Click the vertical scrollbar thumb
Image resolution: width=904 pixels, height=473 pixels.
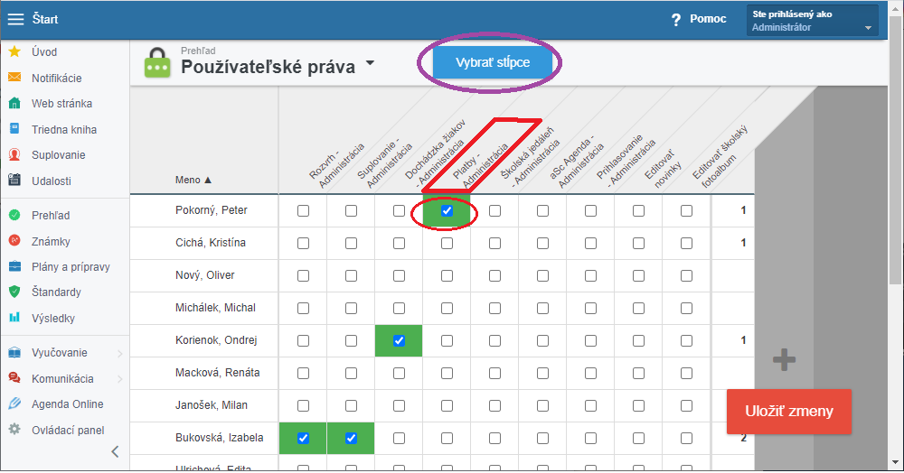[x=897, y=150]
